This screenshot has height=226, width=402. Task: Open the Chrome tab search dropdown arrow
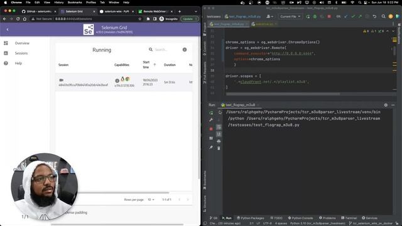[196, 11]
